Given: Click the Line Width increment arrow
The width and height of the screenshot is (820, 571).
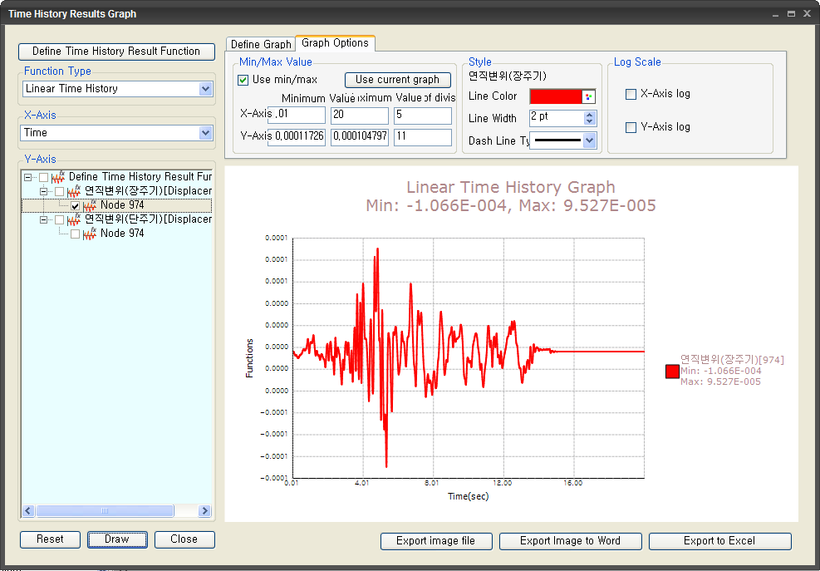Looking at the screenshot, I should (589, 114).
